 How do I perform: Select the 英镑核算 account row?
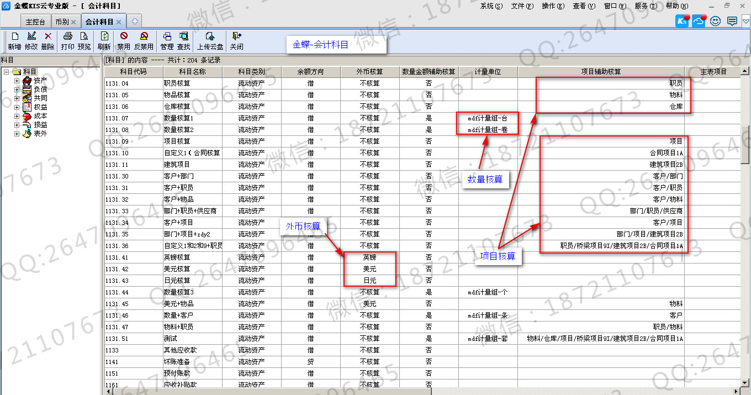[x=177, y=257]
